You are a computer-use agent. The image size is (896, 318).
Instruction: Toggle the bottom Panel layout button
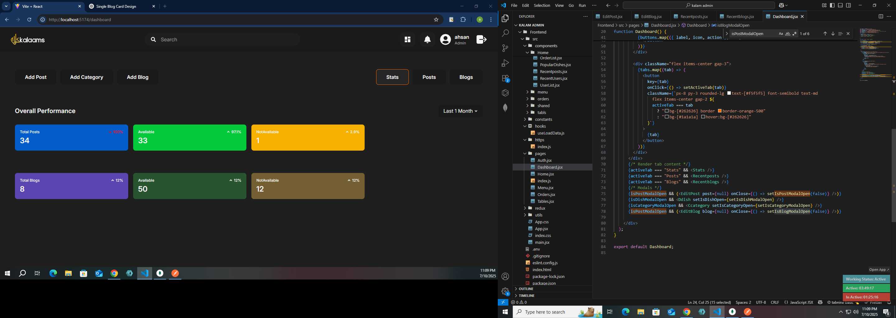840,5
